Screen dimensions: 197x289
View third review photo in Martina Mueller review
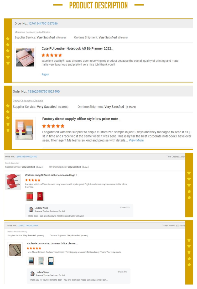tap(51, 261)
